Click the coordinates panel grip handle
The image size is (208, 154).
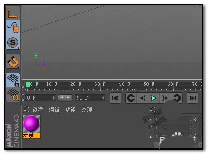click(x=152, y=109)
